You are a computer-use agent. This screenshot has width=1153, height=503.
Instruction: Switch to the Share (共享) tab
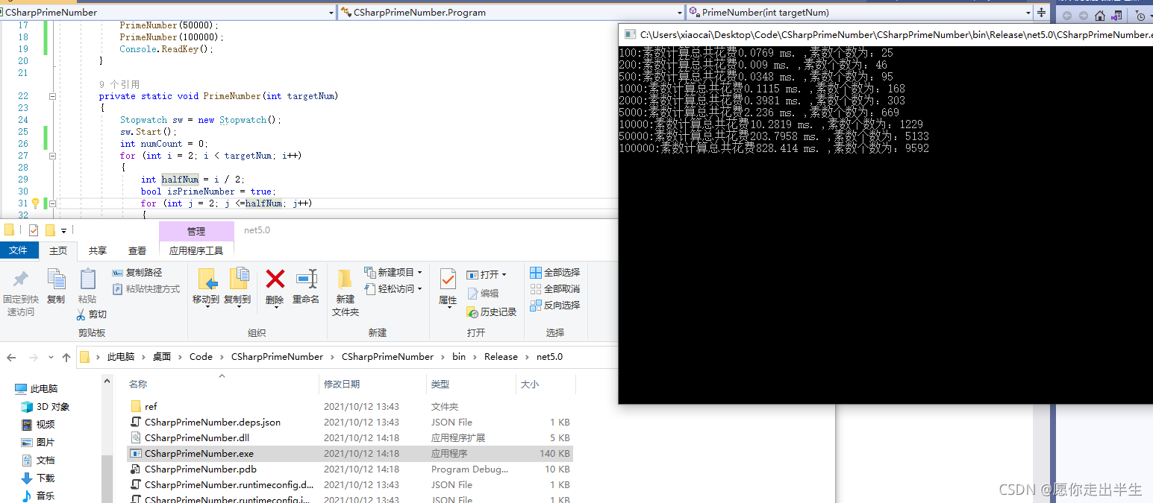coord(98,251)
